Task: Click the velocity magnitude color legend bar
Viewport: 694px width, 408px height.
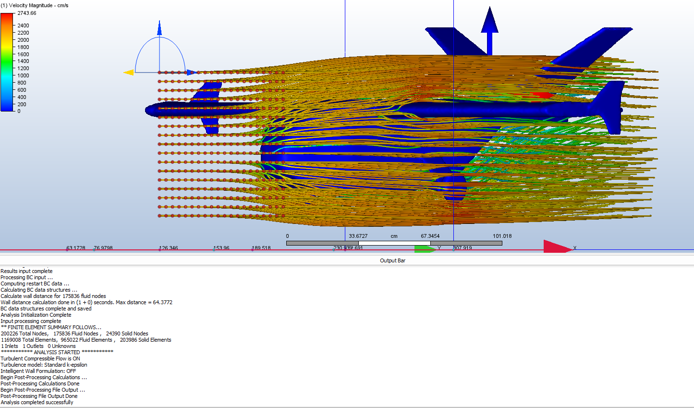Action: [7, 62]
